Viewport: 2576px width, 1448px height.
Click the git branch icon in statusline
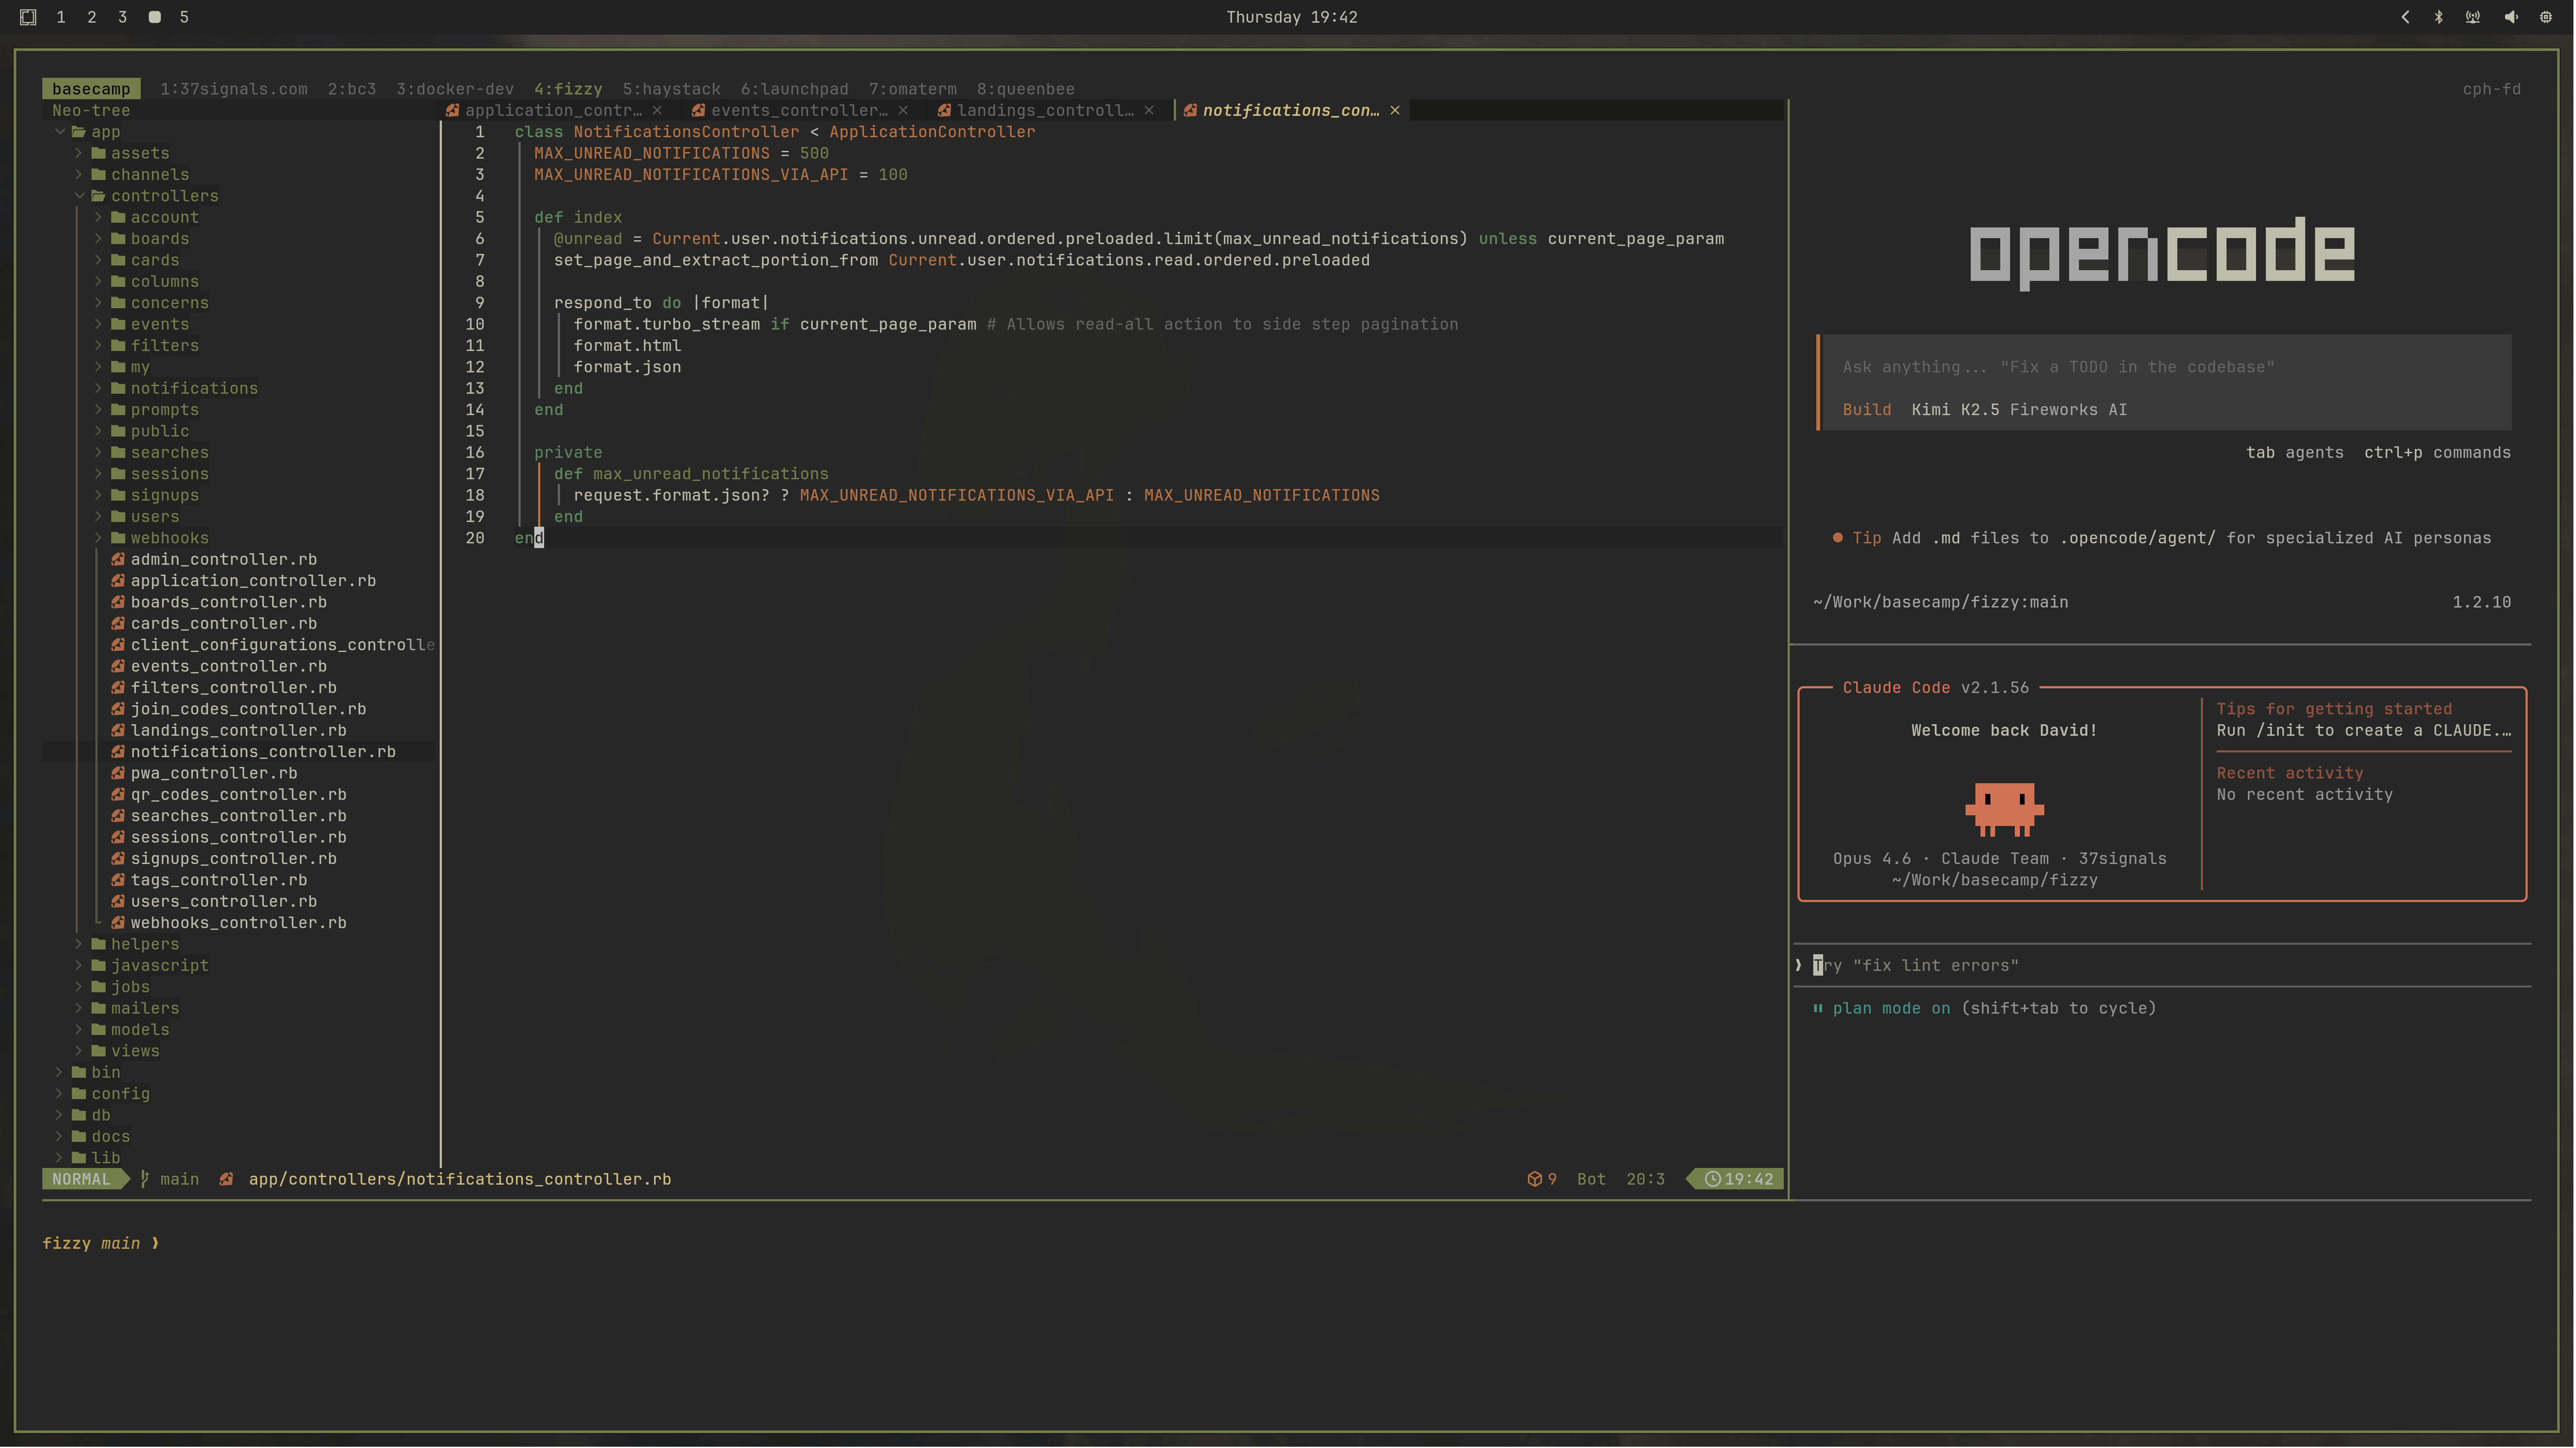point(145,1179)
